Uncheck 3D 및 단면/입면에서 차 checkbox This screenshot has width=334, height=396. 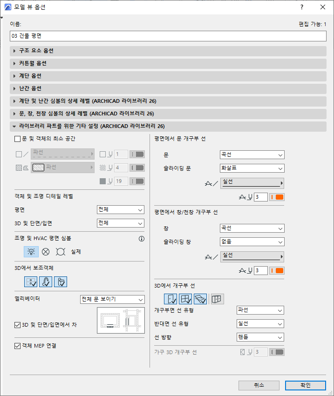pyautogui.click(x=17, y=325)
